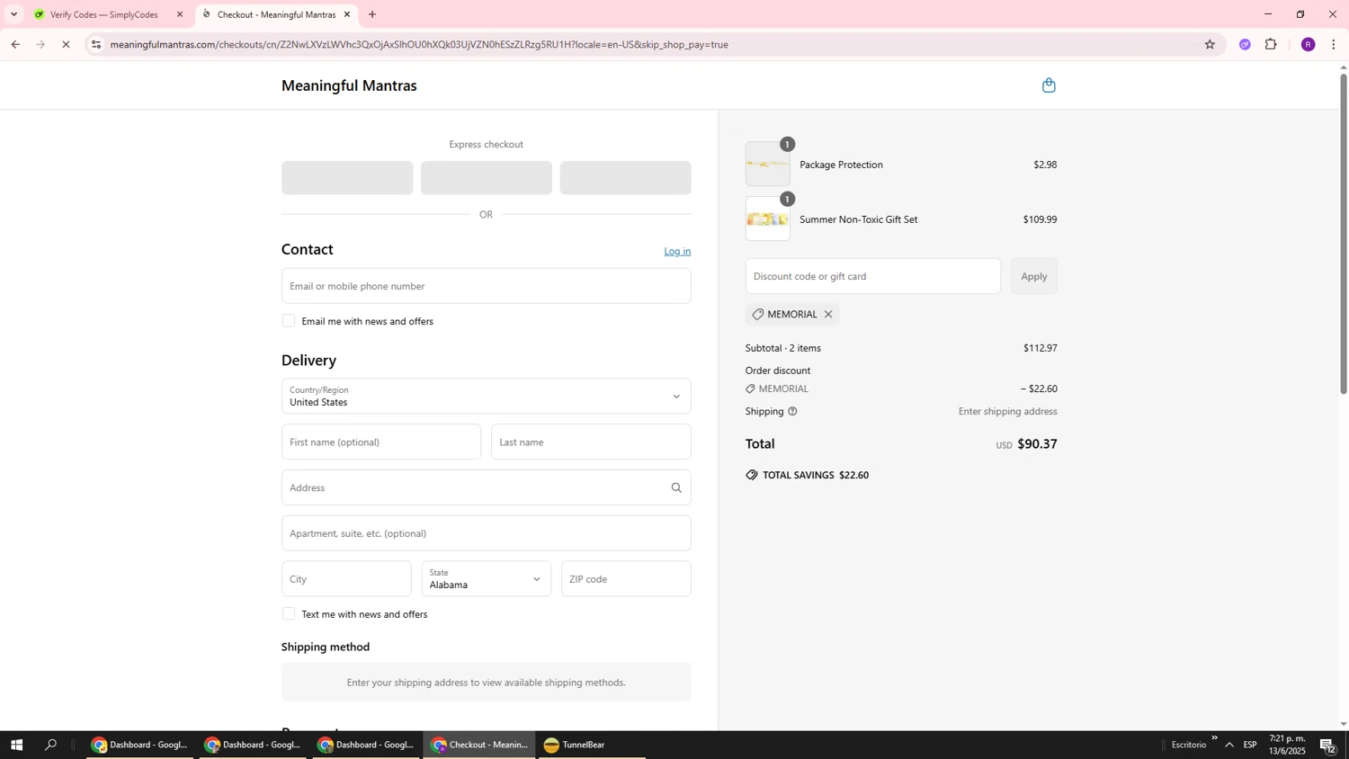
Task: Click the Escritorio toolbar chevron
Action: coord(1214,738)
